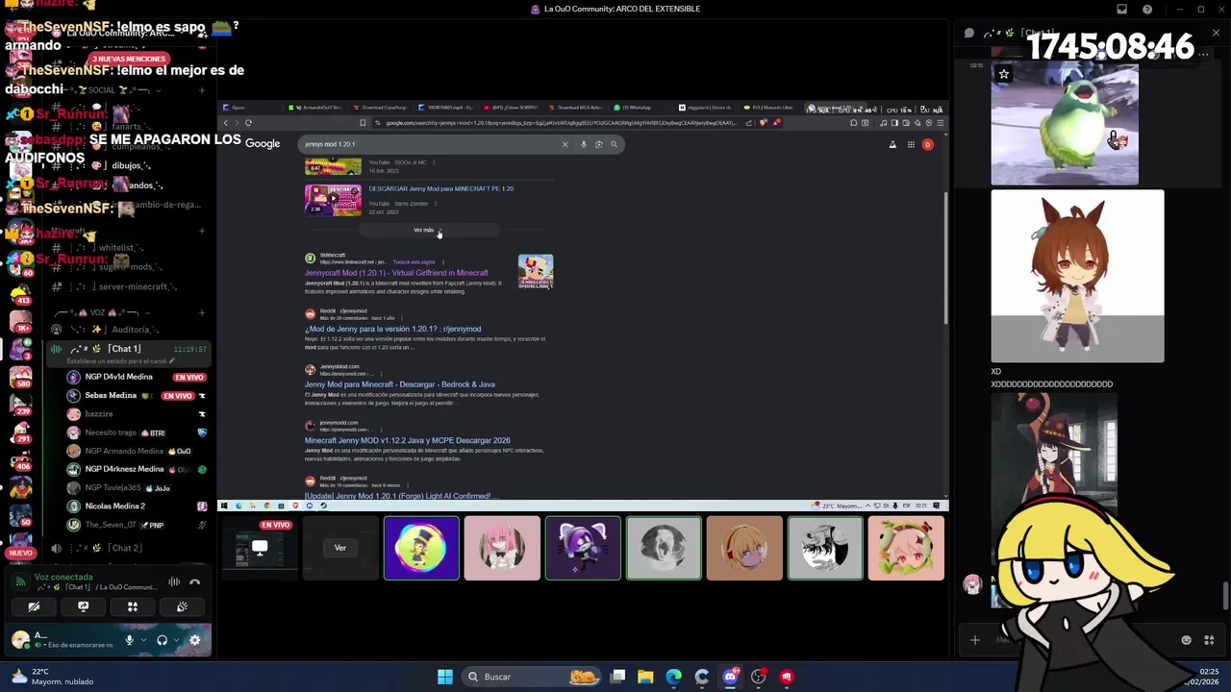Click the share screen button

tap(83, 606)
